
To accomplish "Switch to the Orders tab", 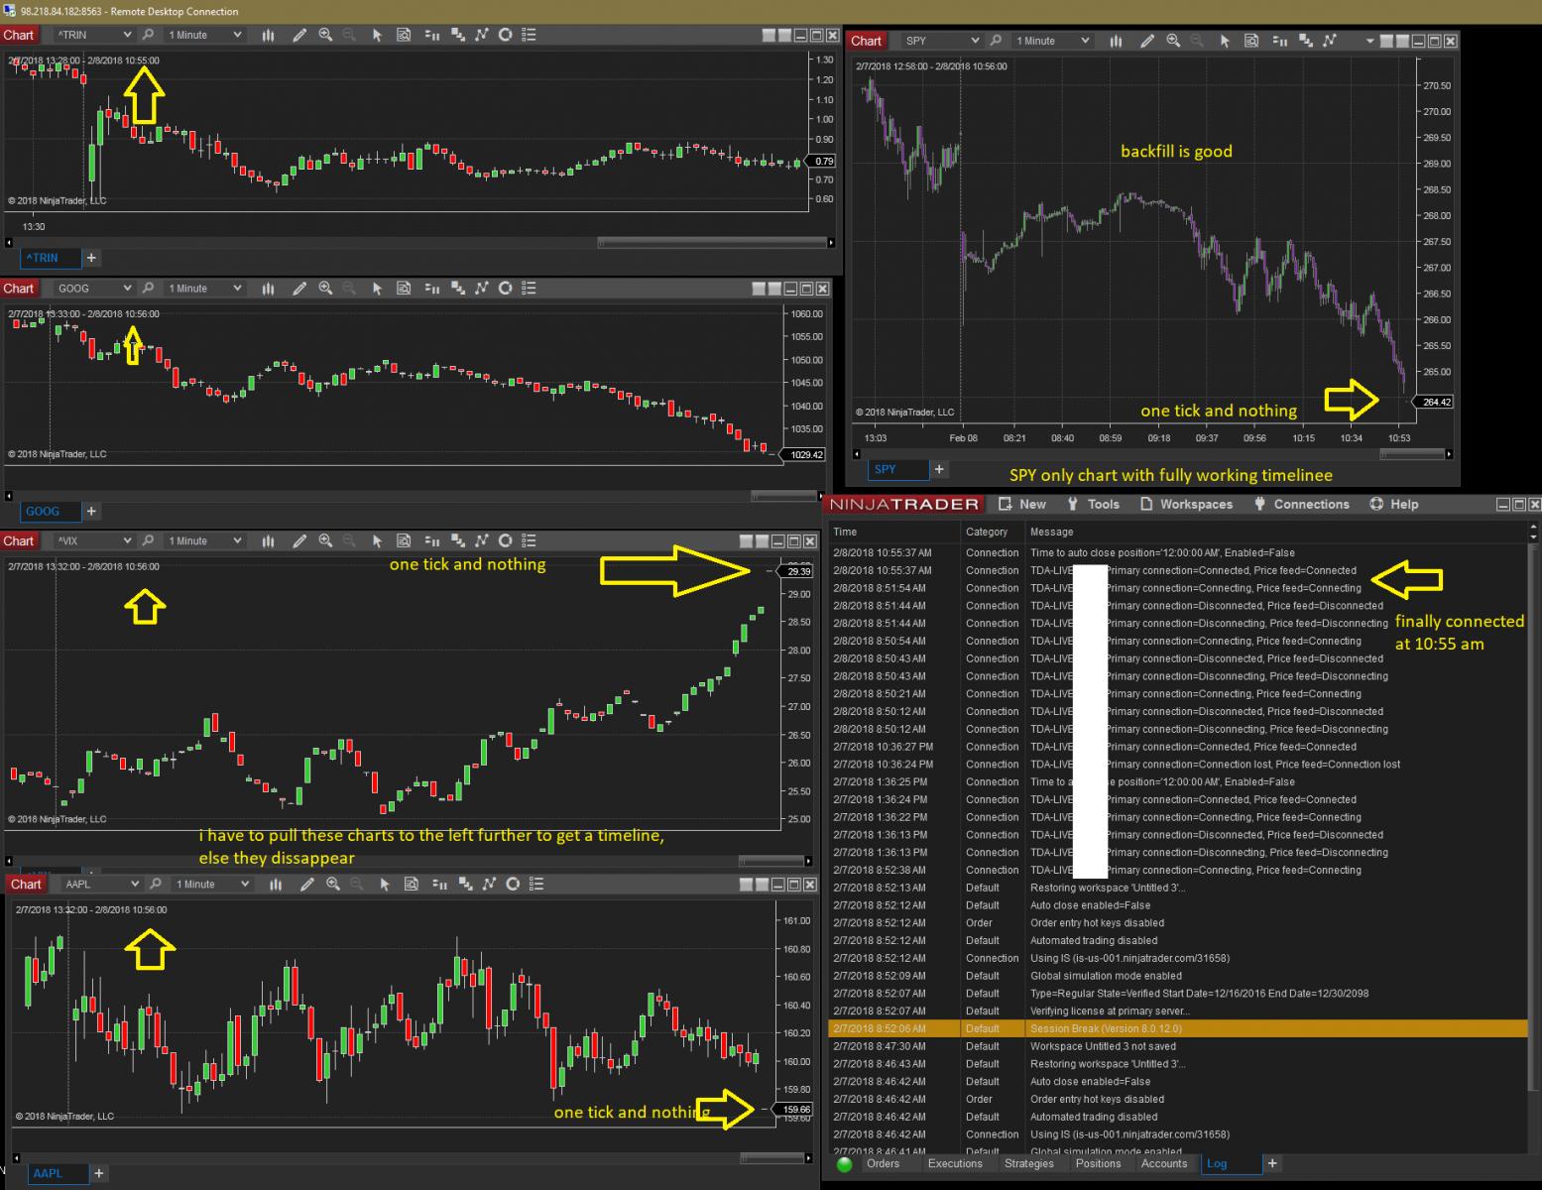I will [x=883, y=1164].
